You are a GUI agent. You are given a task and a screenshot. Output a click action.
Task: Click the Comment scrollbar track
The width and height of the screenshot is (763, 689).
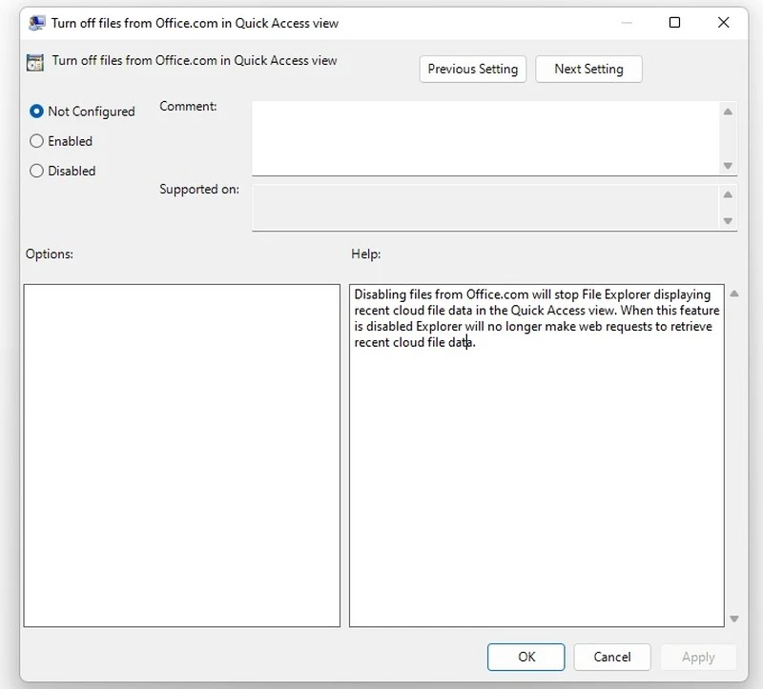730,136
